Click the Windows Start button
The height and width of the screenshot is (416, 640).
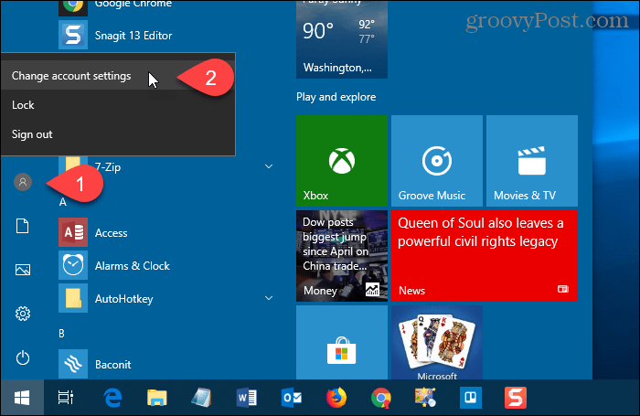[x=22, y=398]
